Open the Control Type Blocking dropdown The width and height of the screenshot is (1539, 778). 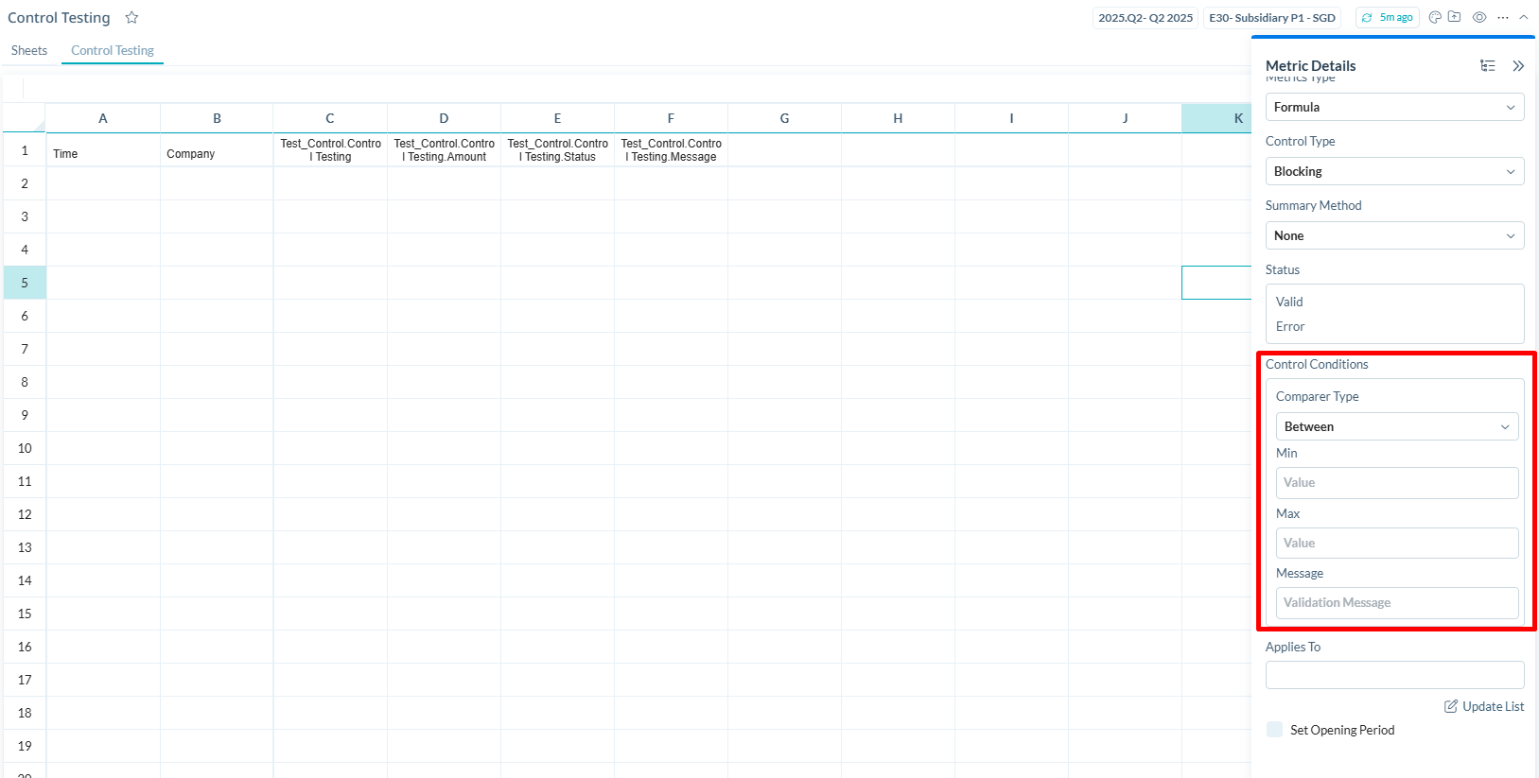click(1394, 171)
